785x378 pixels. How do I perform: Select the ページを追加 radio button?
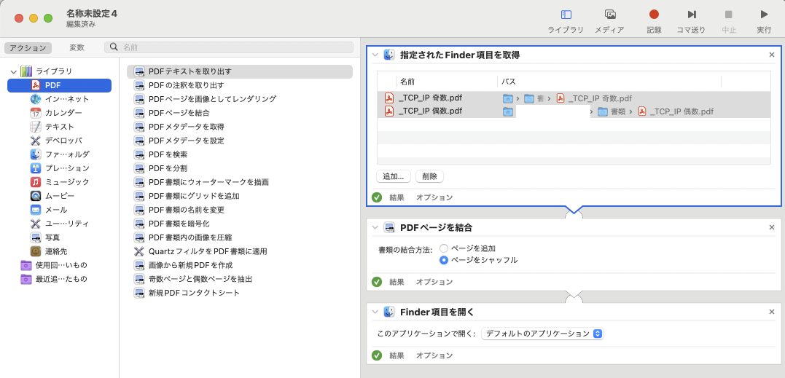(x=444, y=248)
